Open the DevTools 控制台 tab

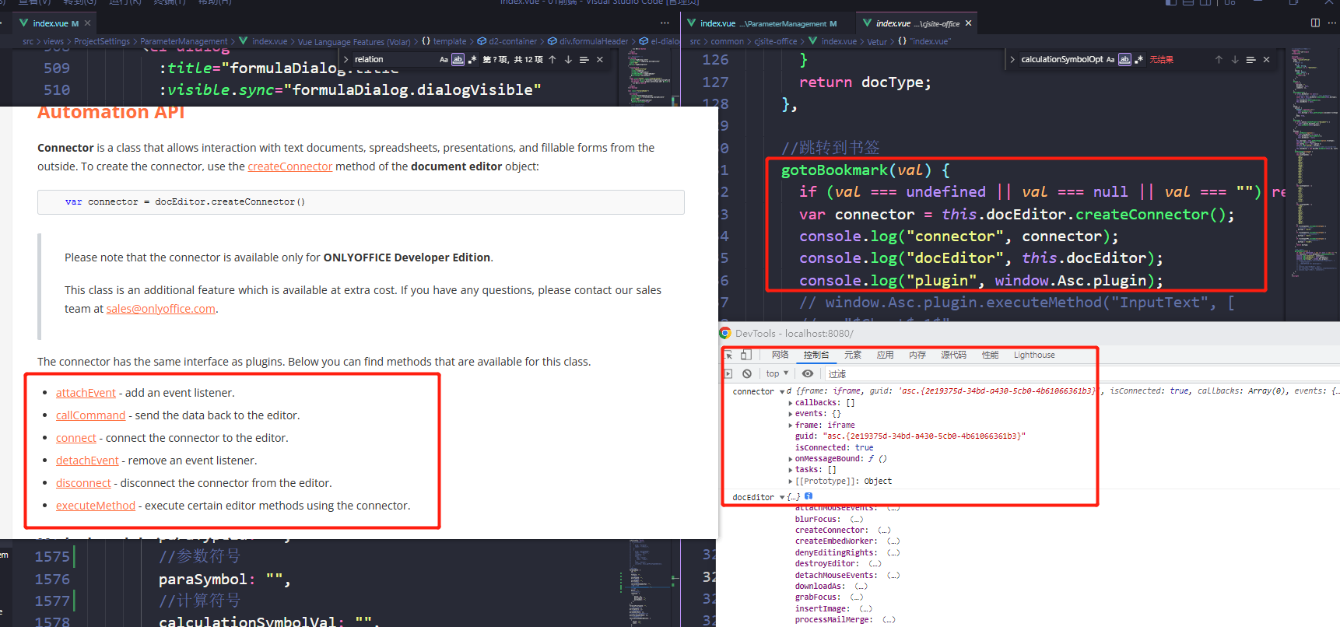coord(816,355)
